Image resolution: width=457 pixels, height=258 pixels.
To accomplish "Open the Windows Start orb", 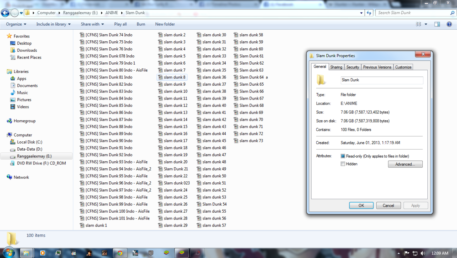I will click(x=9, y=253).
